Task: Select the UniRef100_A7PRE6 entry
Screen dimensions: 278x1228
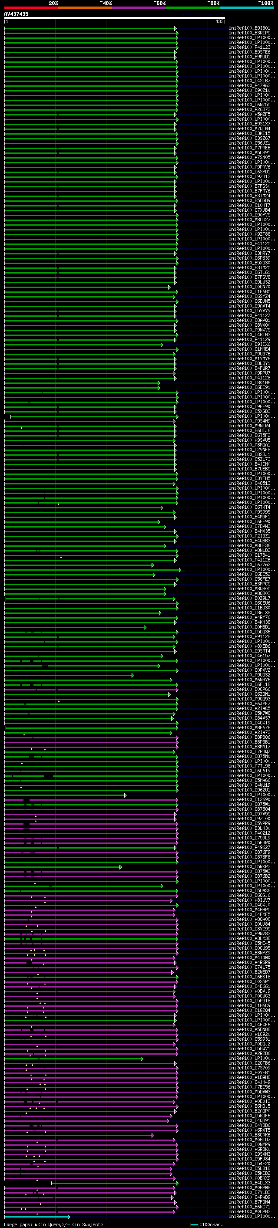Action: coord(249,148)
